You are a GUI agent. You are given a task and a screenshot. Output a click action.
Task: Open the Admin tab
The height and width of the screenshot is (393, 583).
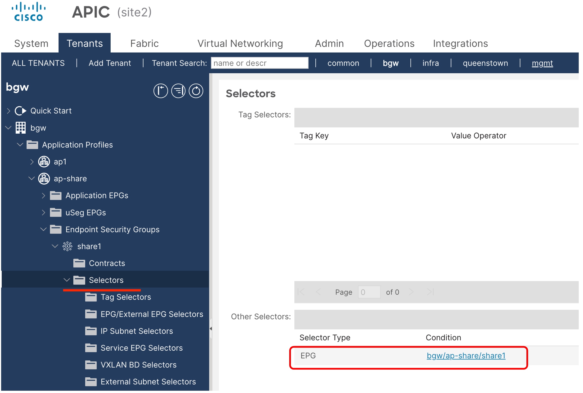click(x=329, y=44)
